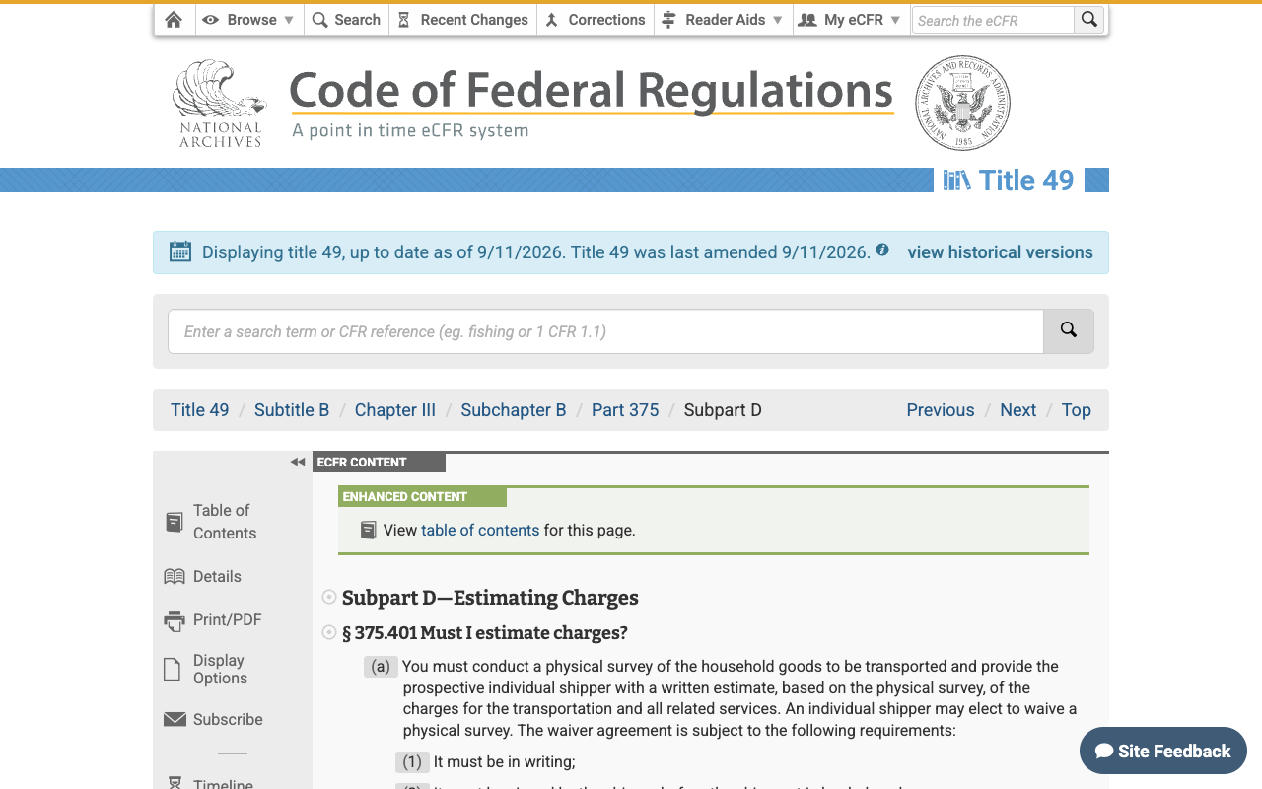Go to Title 49 breadcrumb

pos(200,410)
